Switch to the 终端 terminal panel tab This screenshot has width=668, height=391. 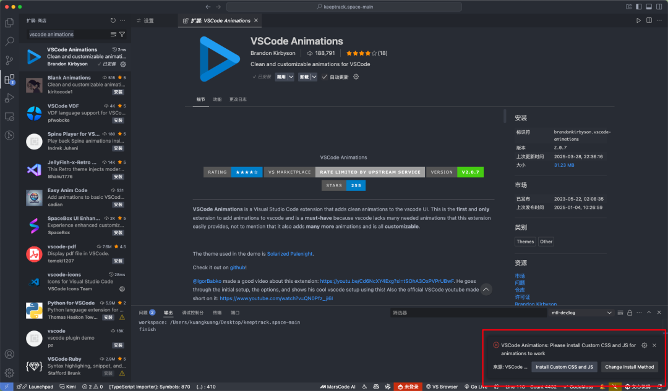point(217,313)
